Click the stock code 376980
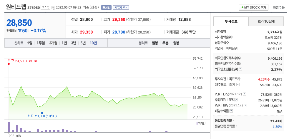Screen dimensions: 294x139 pyautogui.click(x=34, y=8)
